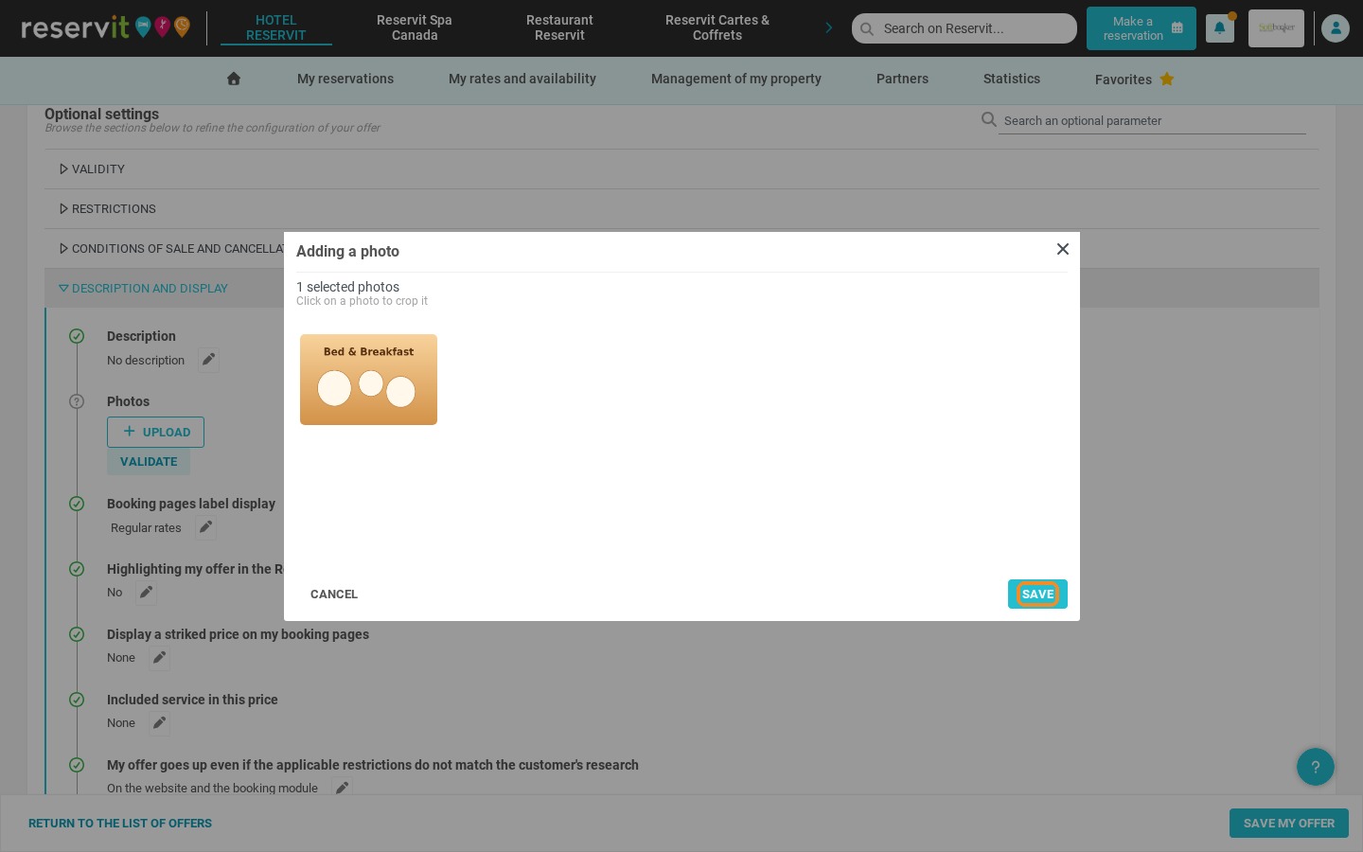Edit the striked price setting pencil

point(159,658)
